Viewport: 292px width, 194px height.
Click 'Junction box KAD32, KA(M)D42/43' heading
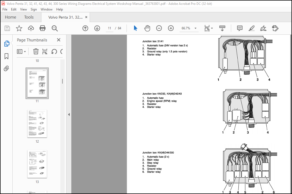click(x=162, y=94)
